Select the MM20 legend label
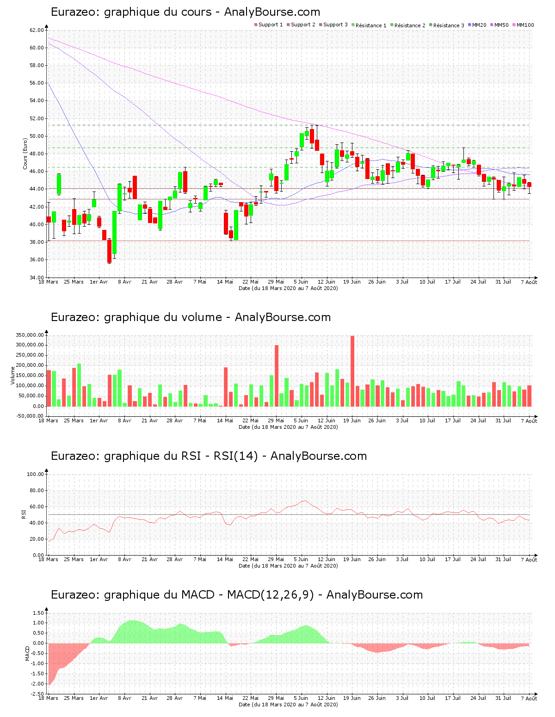The image size is (555, 717). click(x=479, y=25)
